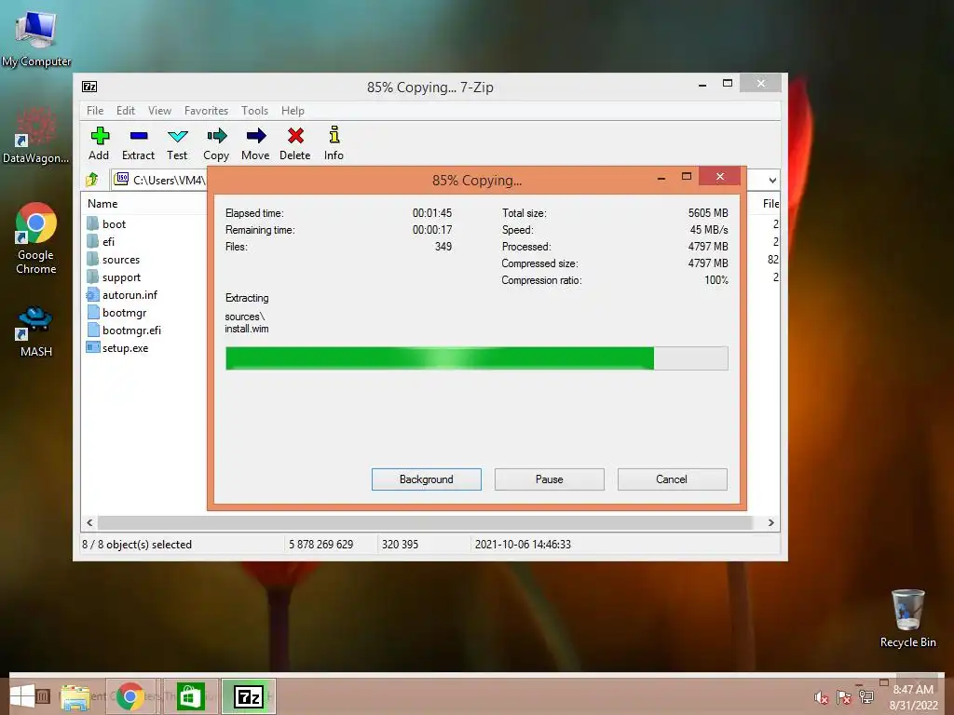Maximize the Copying progress dialog
Image resolution: width=954 pixels, height=715 pixels.
pyautogui.click(x=687, y=176)
